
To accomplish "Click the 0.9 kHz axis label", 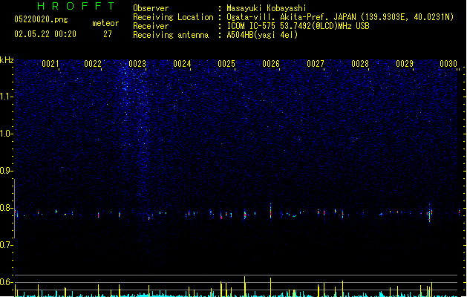I will 6,171.
